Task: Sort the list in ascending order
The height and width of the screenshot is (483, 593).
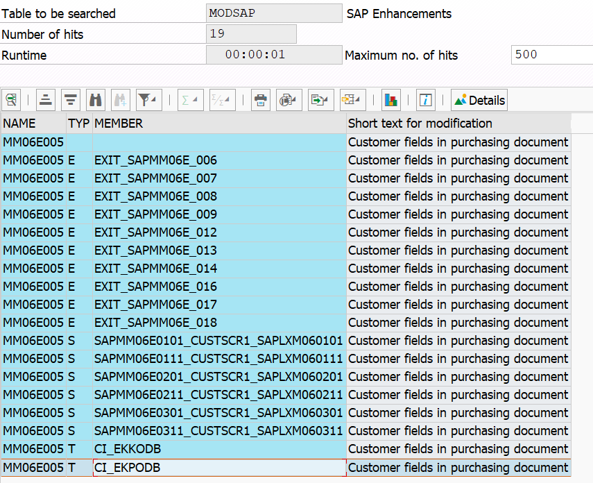Action: (46, 100)
